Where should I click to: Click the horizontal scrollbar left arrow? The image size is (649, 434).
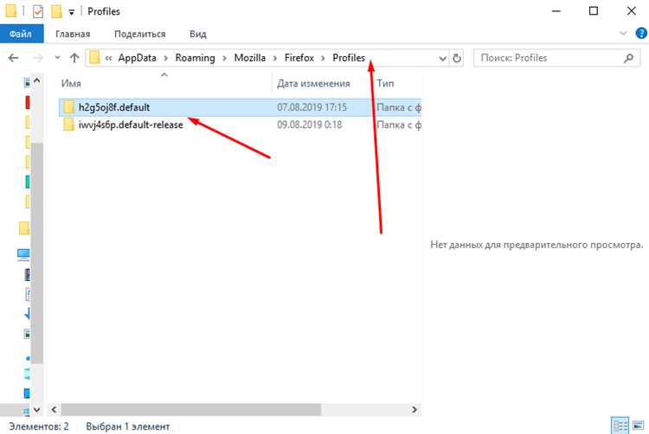tap(54, 410)
